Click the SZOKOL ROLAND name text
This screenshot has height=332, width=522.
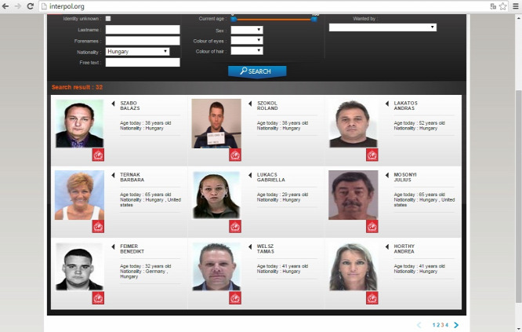267,106
